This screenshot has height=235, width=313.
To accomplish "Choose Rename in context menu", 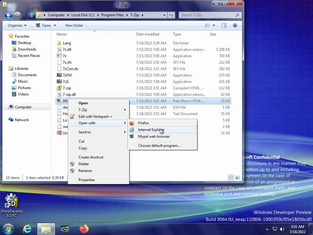I will [99, 171].
